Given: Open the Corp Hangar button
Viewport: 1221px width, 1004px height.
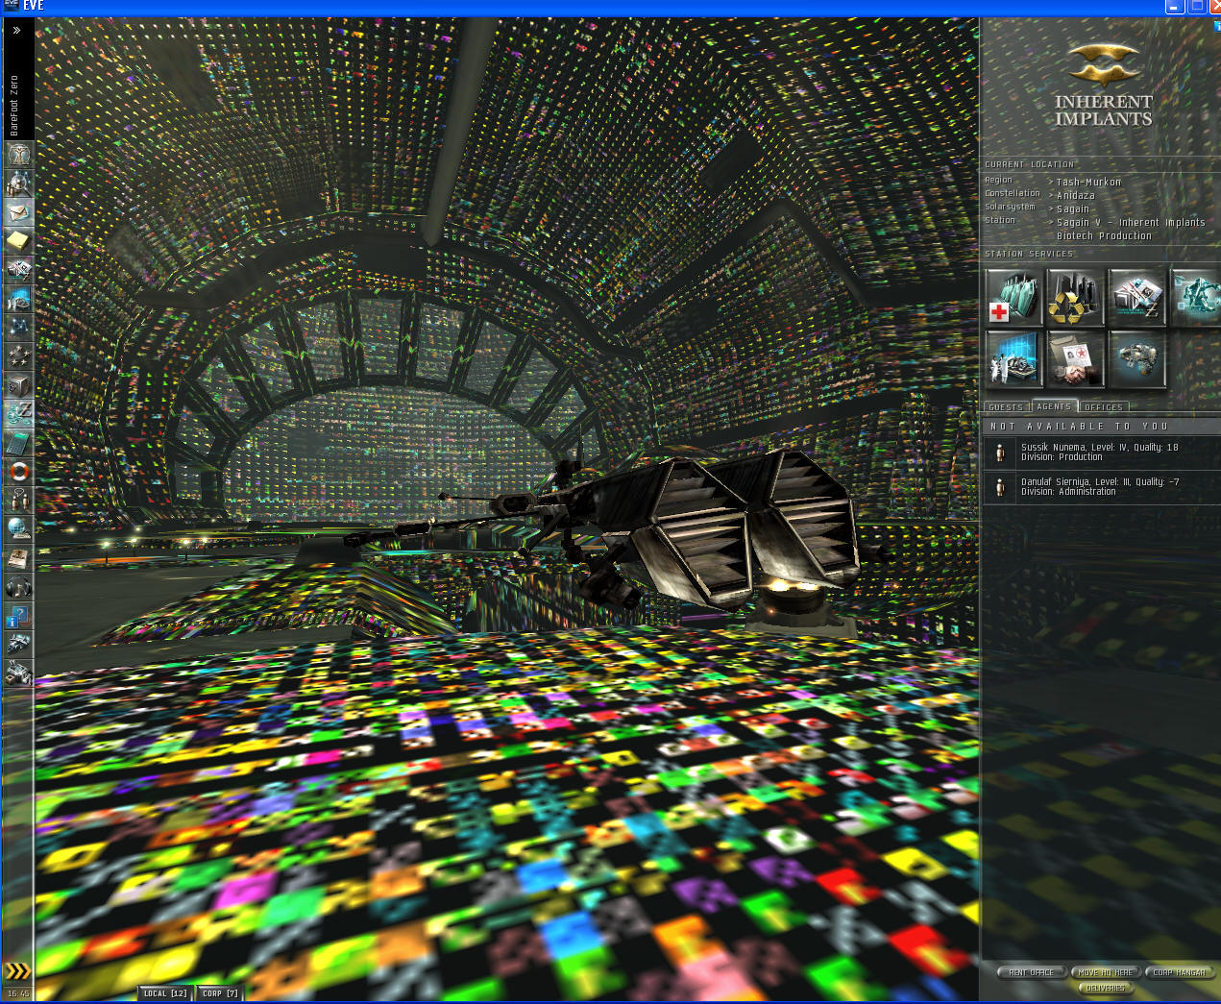Looking at the screenshot, I should [x=1179, y=972].
